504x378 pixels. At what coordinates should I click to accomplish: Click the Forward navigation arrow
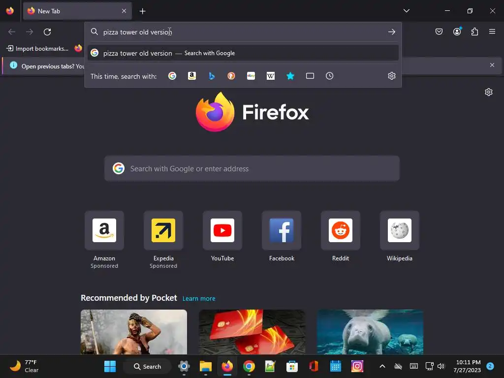[x=30, y=32]
